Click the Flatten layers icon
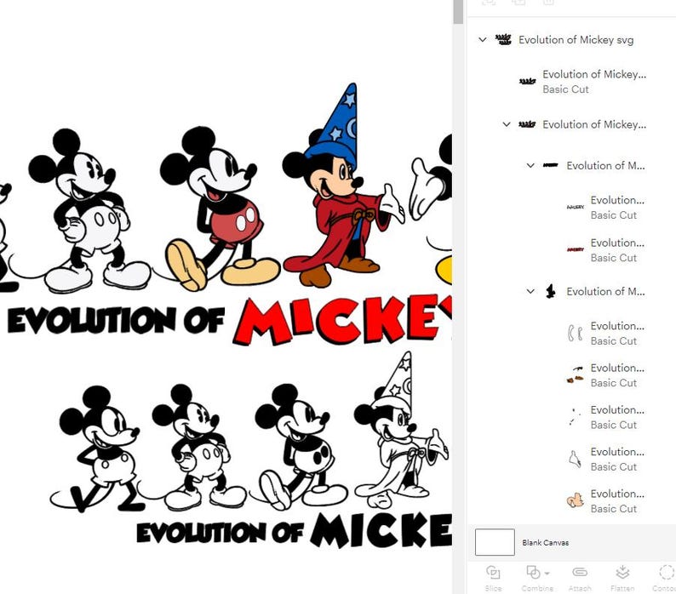The width and height of the screenshot is (676, 594). click(622, 573)
